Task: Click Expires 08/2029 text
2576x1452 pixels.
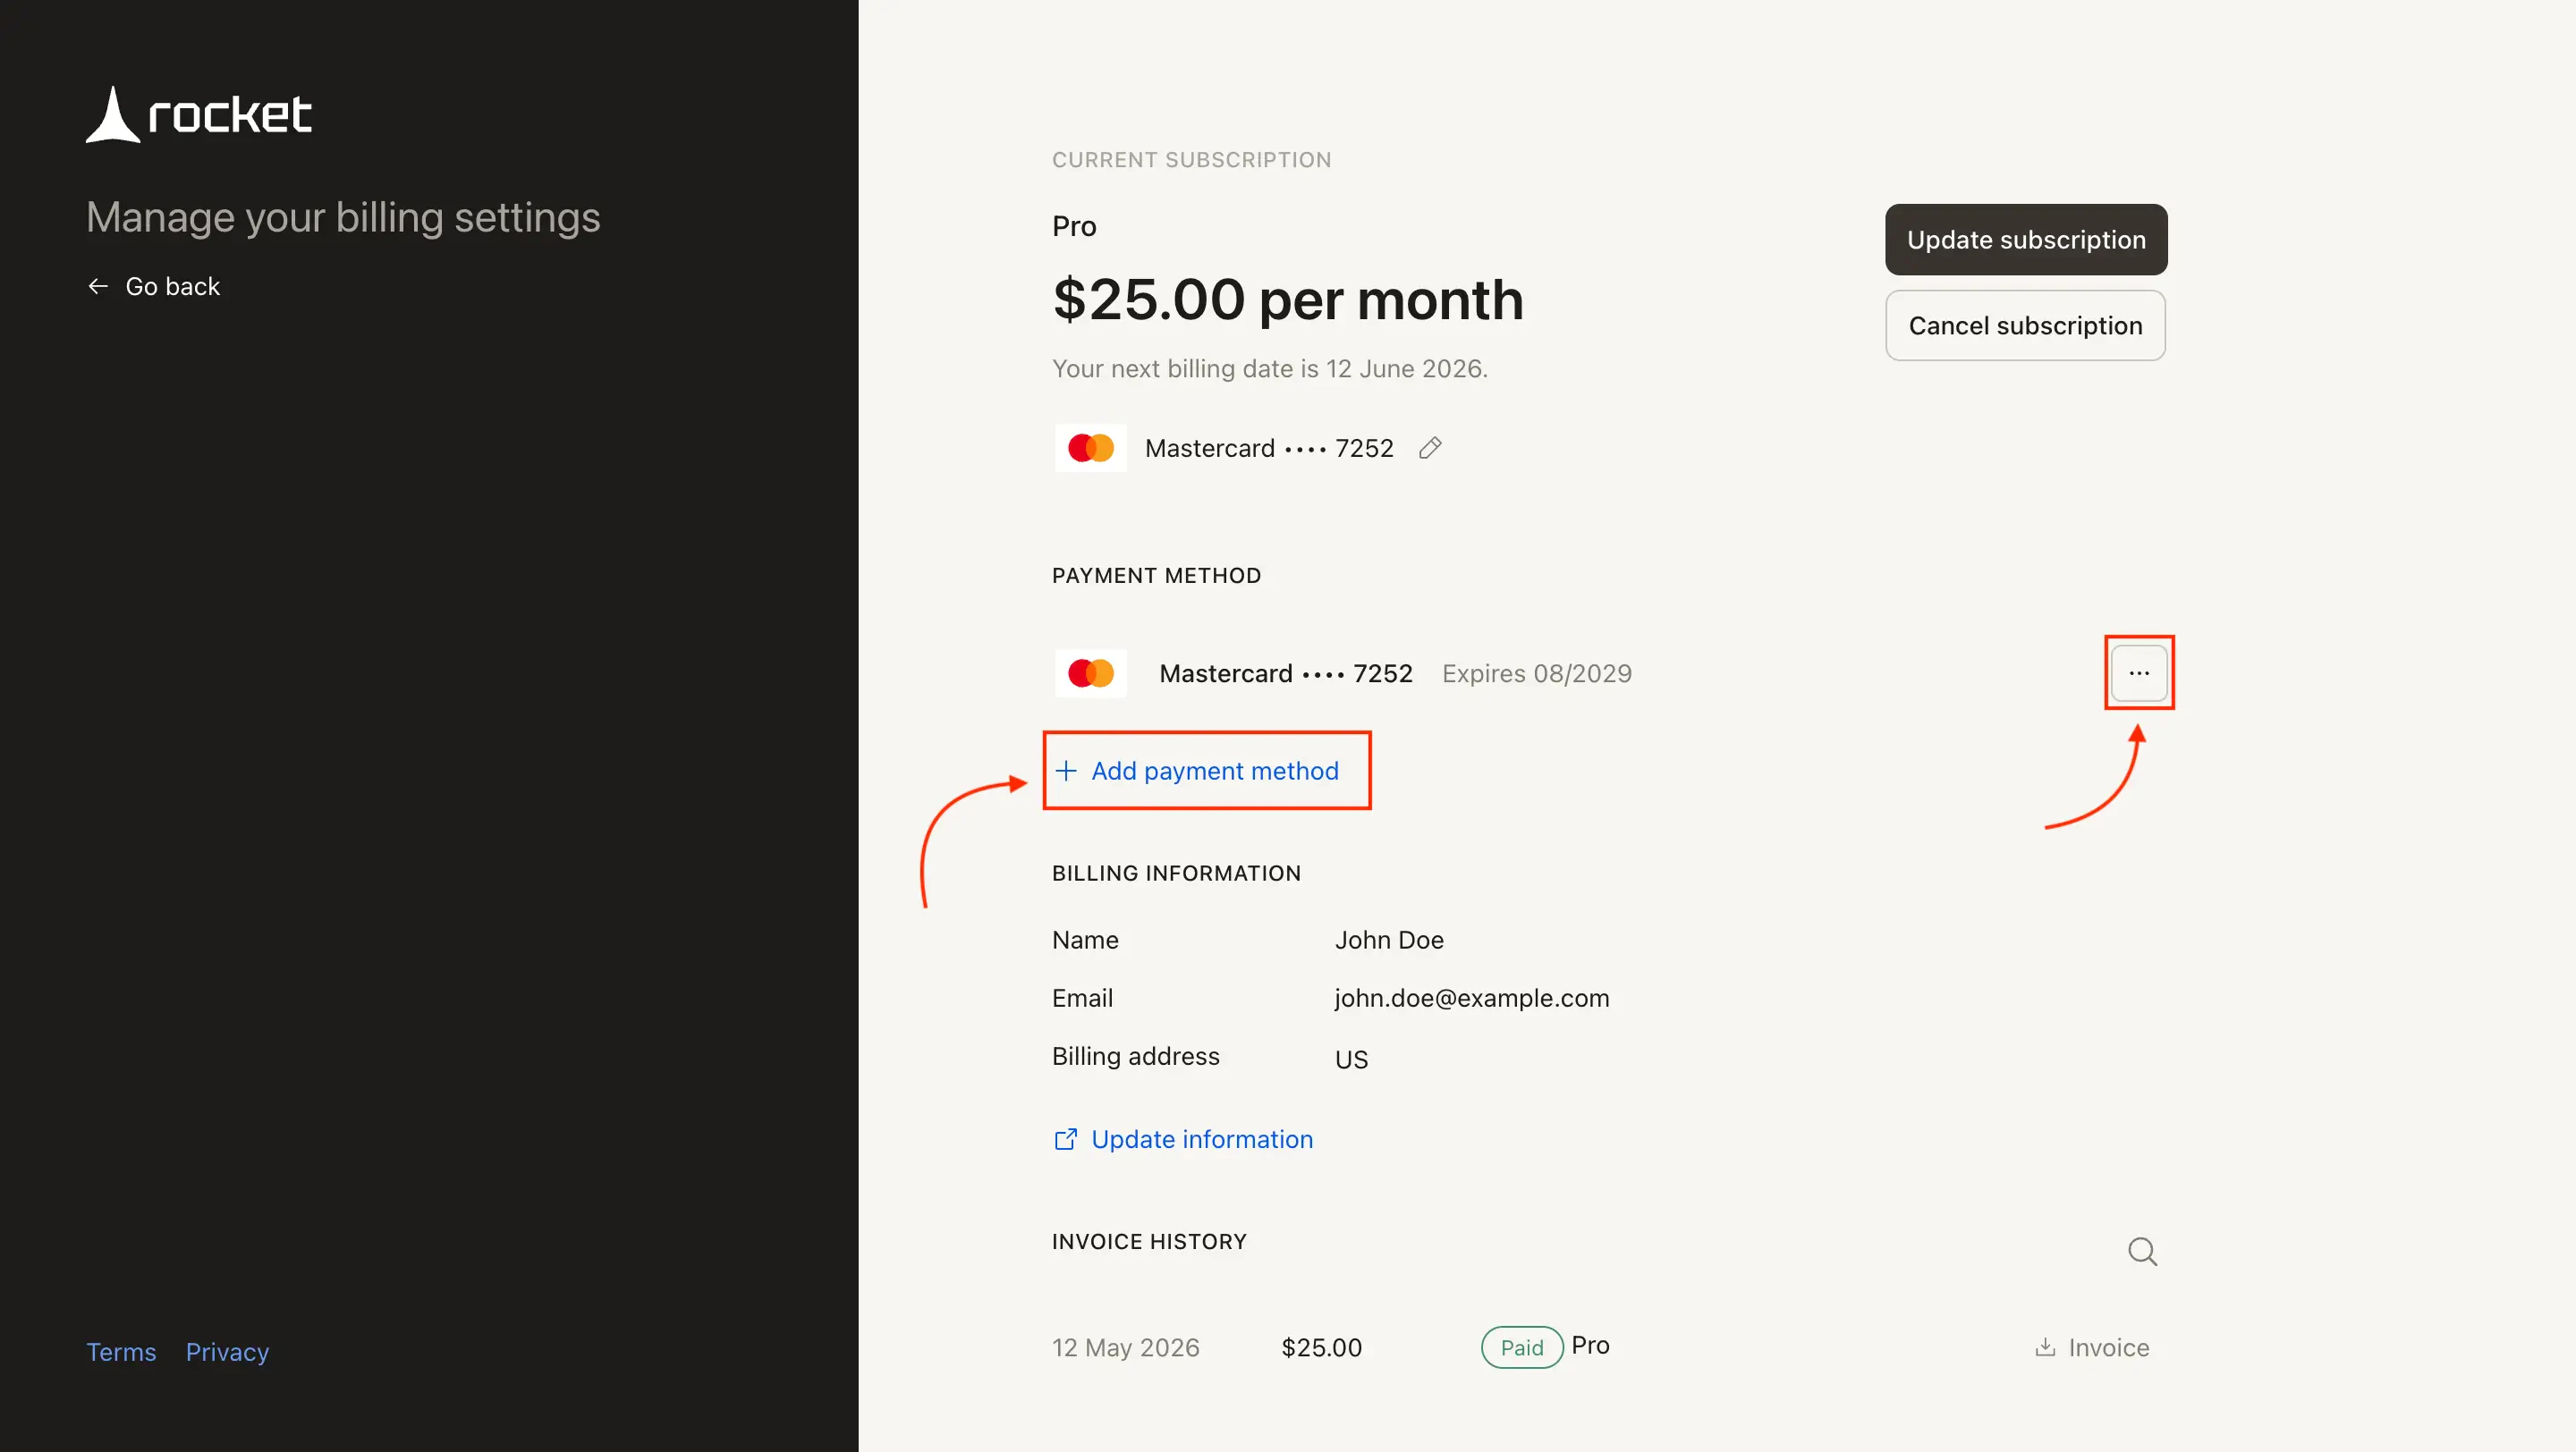Action: [1537, 673]
